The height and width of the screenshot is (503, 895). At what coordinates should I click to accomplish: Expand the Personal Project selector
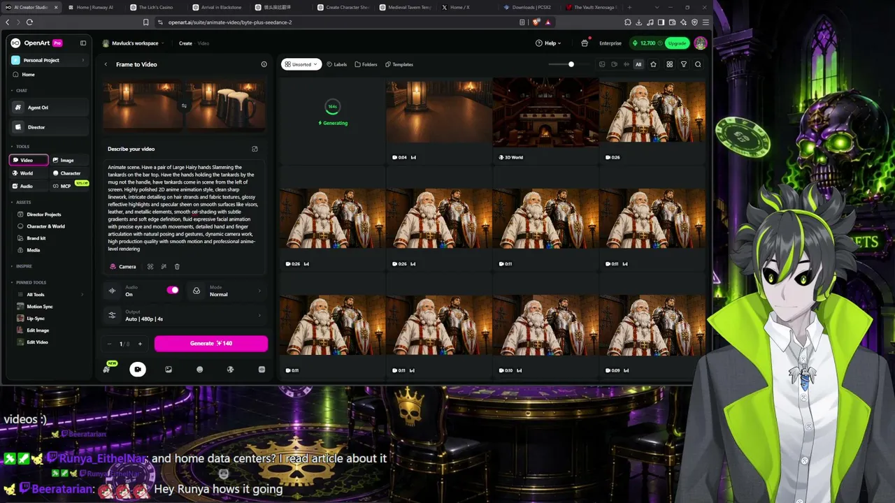(48, 60)
